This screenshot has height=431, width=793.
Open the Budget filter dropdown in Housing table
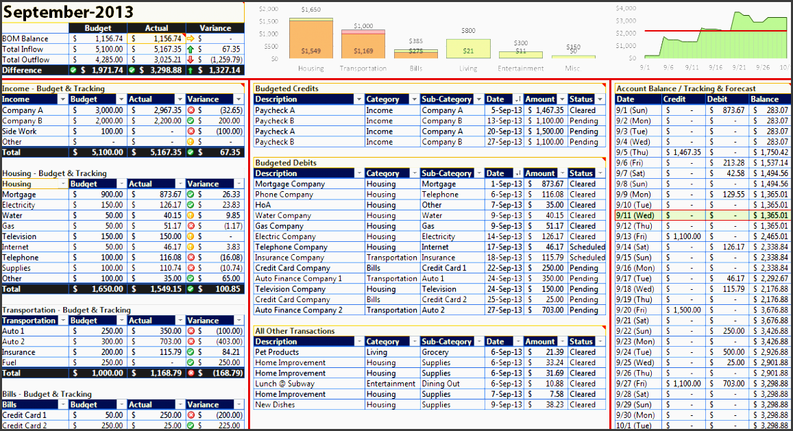121,184
